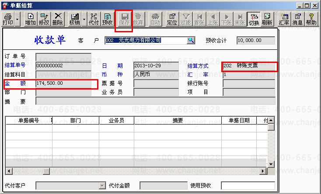The image size is (321, 194).
Task: Click the 定位 locate toolbar button
Action: [172, 19]
